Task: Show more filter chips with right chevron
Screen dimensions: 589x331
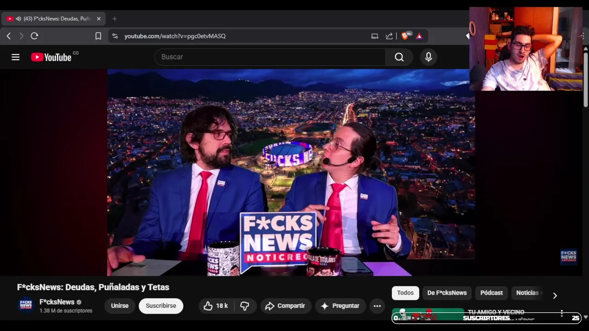Action: click(555, 296)
